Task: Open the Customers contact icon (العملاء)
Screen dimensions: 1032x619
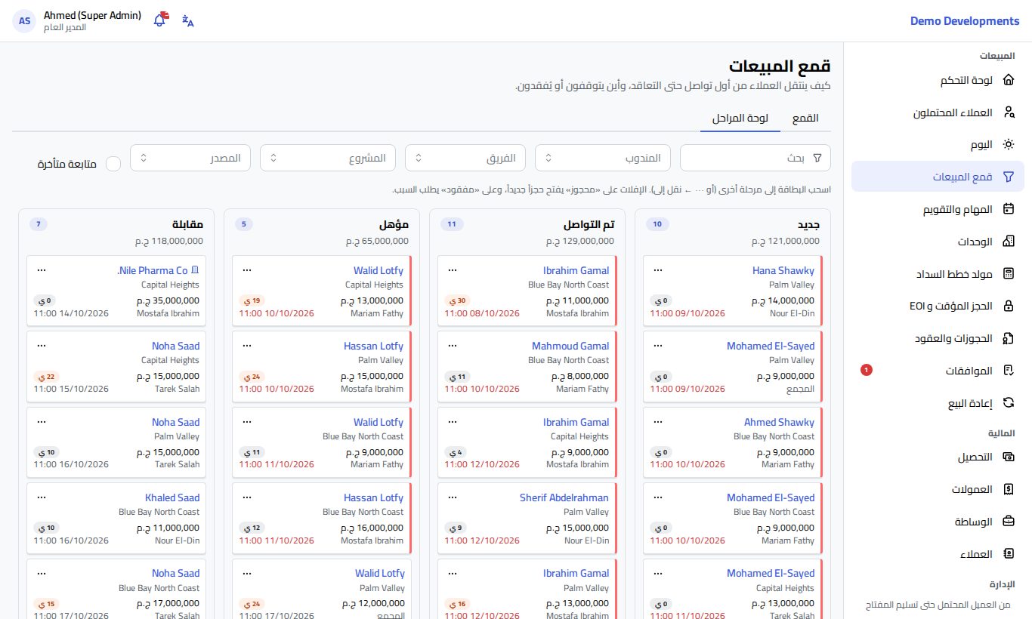Action: tap(1008, 553)
